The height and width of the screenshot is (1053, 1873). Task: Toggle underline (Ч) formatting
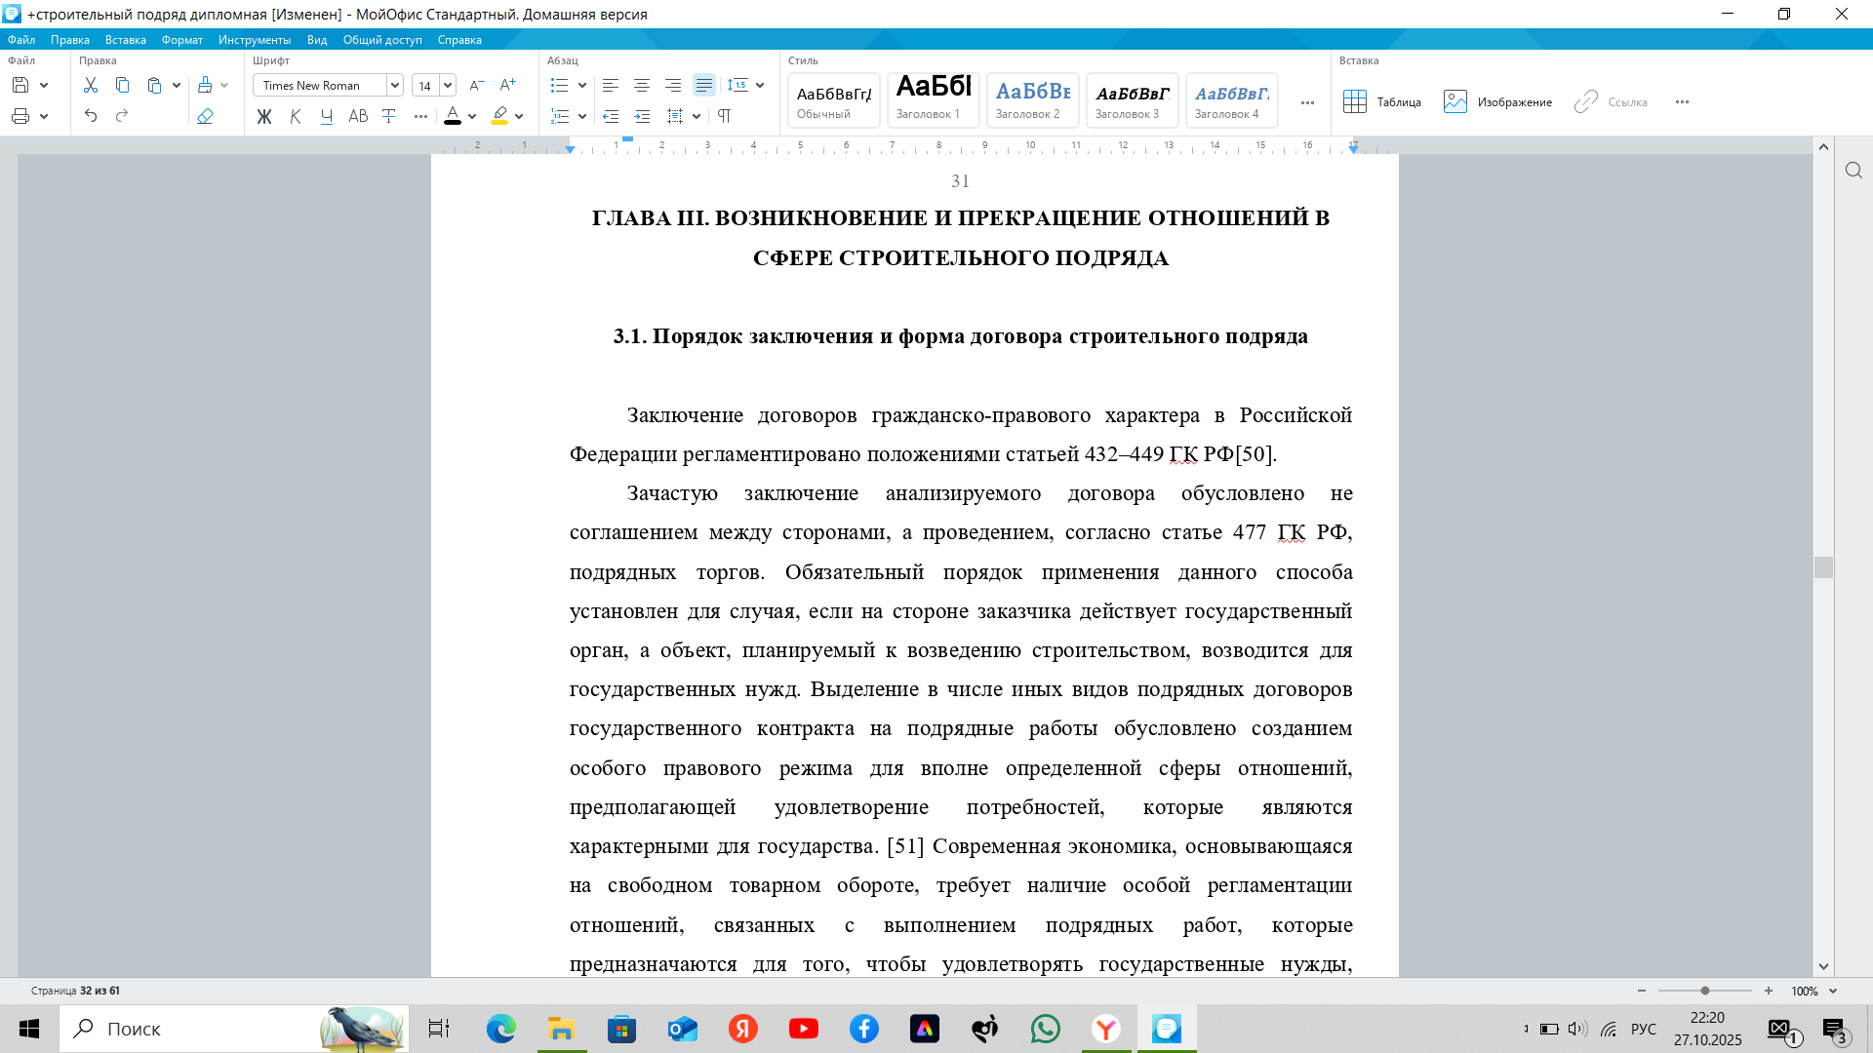pos(327,116)
